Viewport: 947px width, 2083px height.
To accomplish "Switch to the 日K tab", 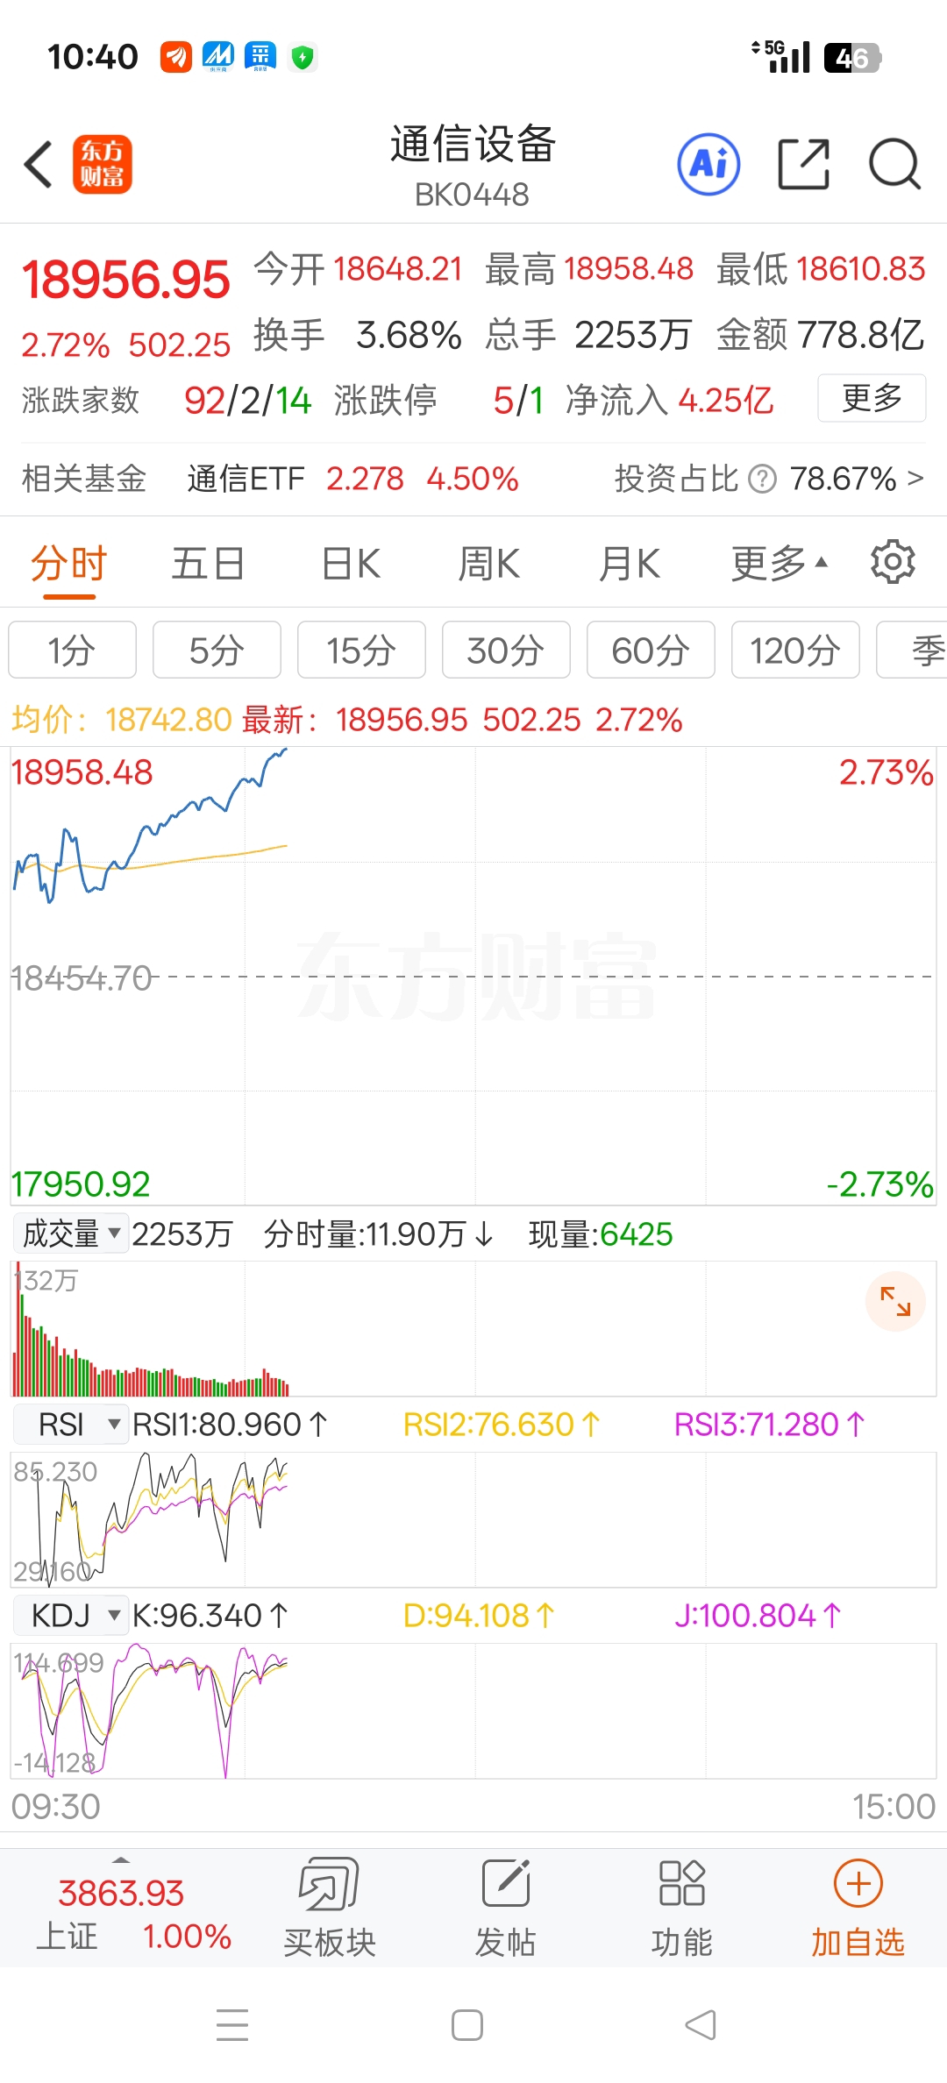I will (x=351, y=563).
